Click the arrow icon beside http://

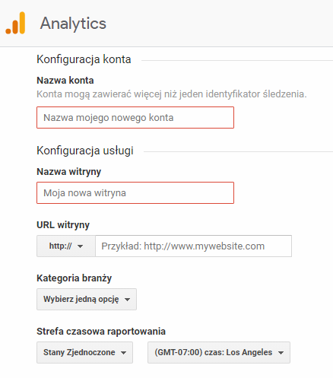pyautogui.click(x=81, y=246)
